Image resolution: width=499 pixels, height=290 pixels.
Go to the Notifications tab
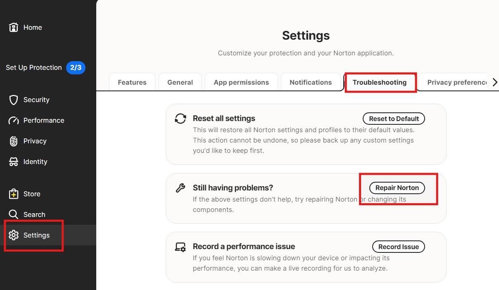pyautogui.click(x=311, y=82)
